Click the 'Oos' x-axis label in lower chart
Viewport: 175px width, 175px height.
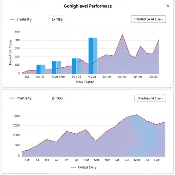(86, 160)
